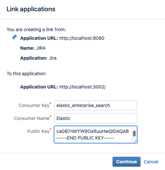Click the Name: JIRA line

coord(33,48)
